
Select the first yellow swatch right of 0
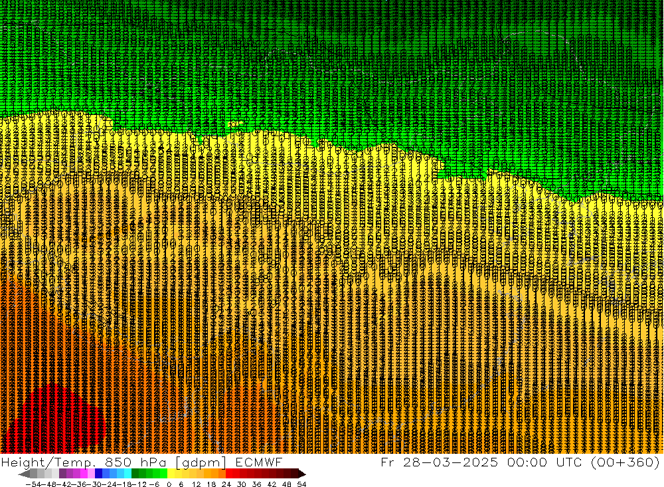tap(171, 474)
